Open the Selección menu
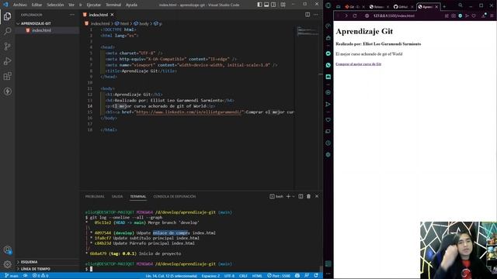 pyautogui.click(x=55, y=5)
